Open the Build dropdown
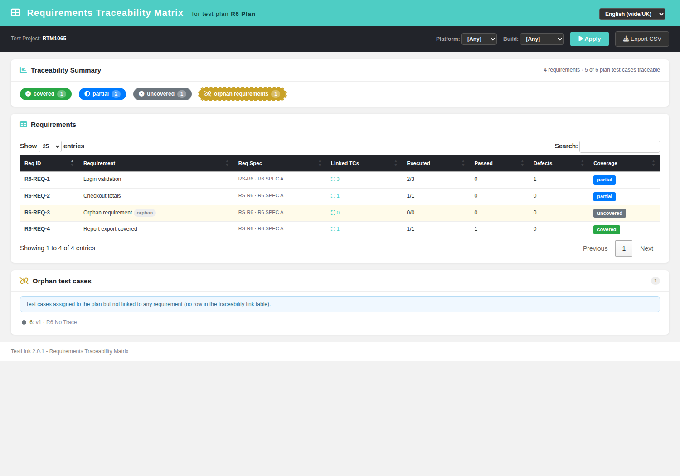 click(542, 39)
